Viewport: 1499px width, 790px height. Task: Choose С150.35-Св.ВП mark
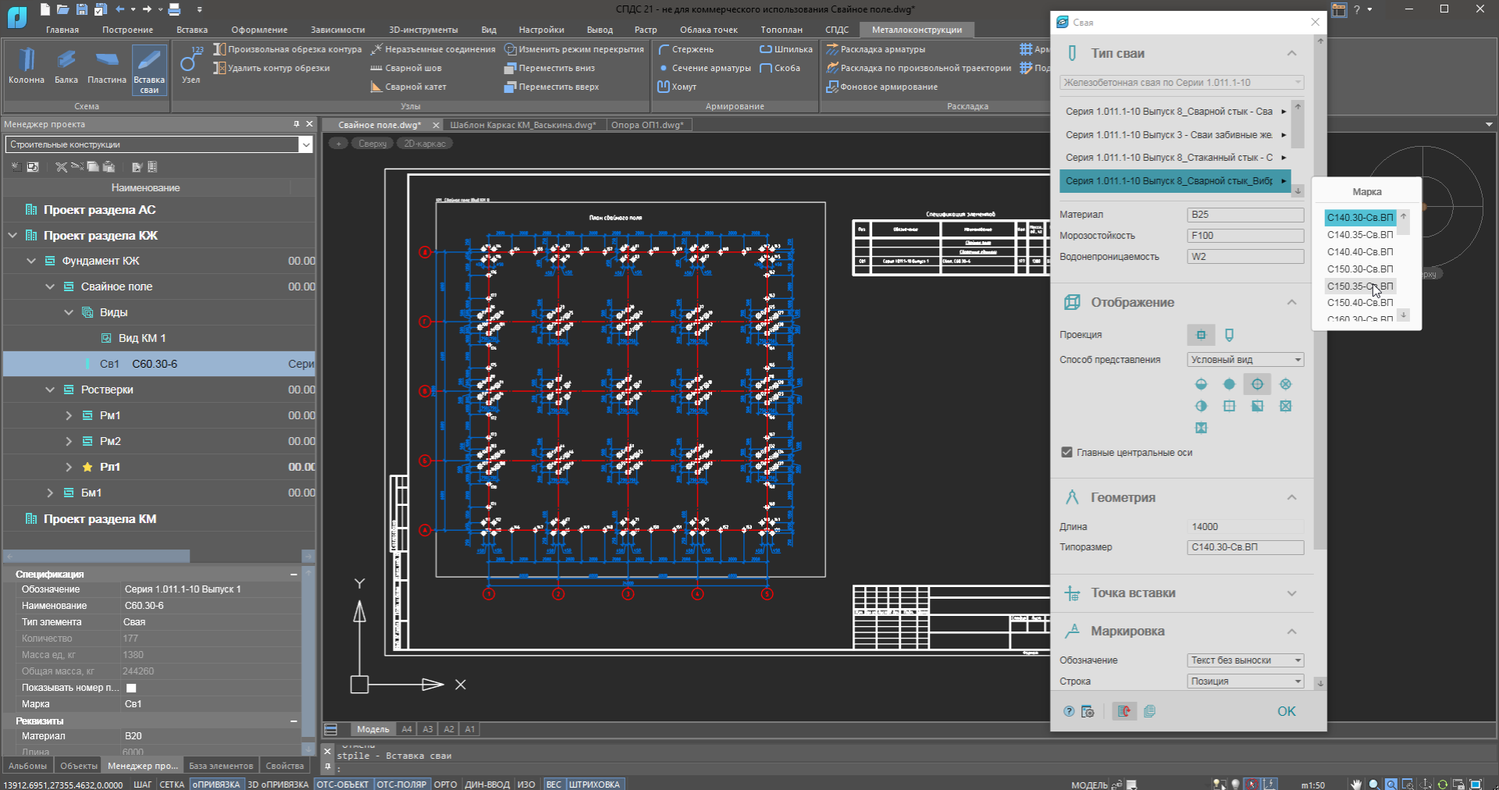(x=1360, y=286)
